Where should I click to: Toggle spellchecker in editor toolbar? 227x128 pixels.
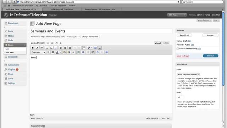pos(89,48)
